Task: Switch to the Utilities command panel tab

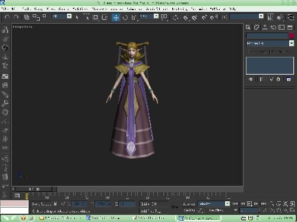Action: pyautogui.click(x=290, y=27)
